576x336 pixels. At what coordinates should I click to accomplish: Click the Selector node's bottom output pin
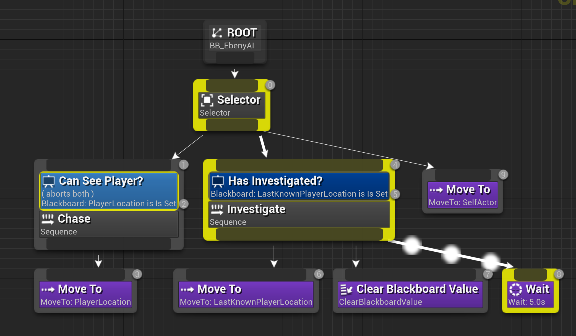coord(232,125)
